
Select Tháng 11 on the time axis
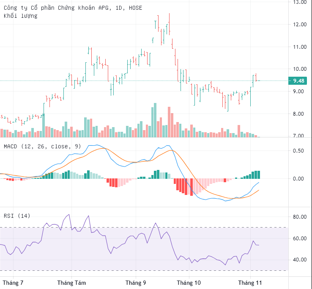point(249,282)
